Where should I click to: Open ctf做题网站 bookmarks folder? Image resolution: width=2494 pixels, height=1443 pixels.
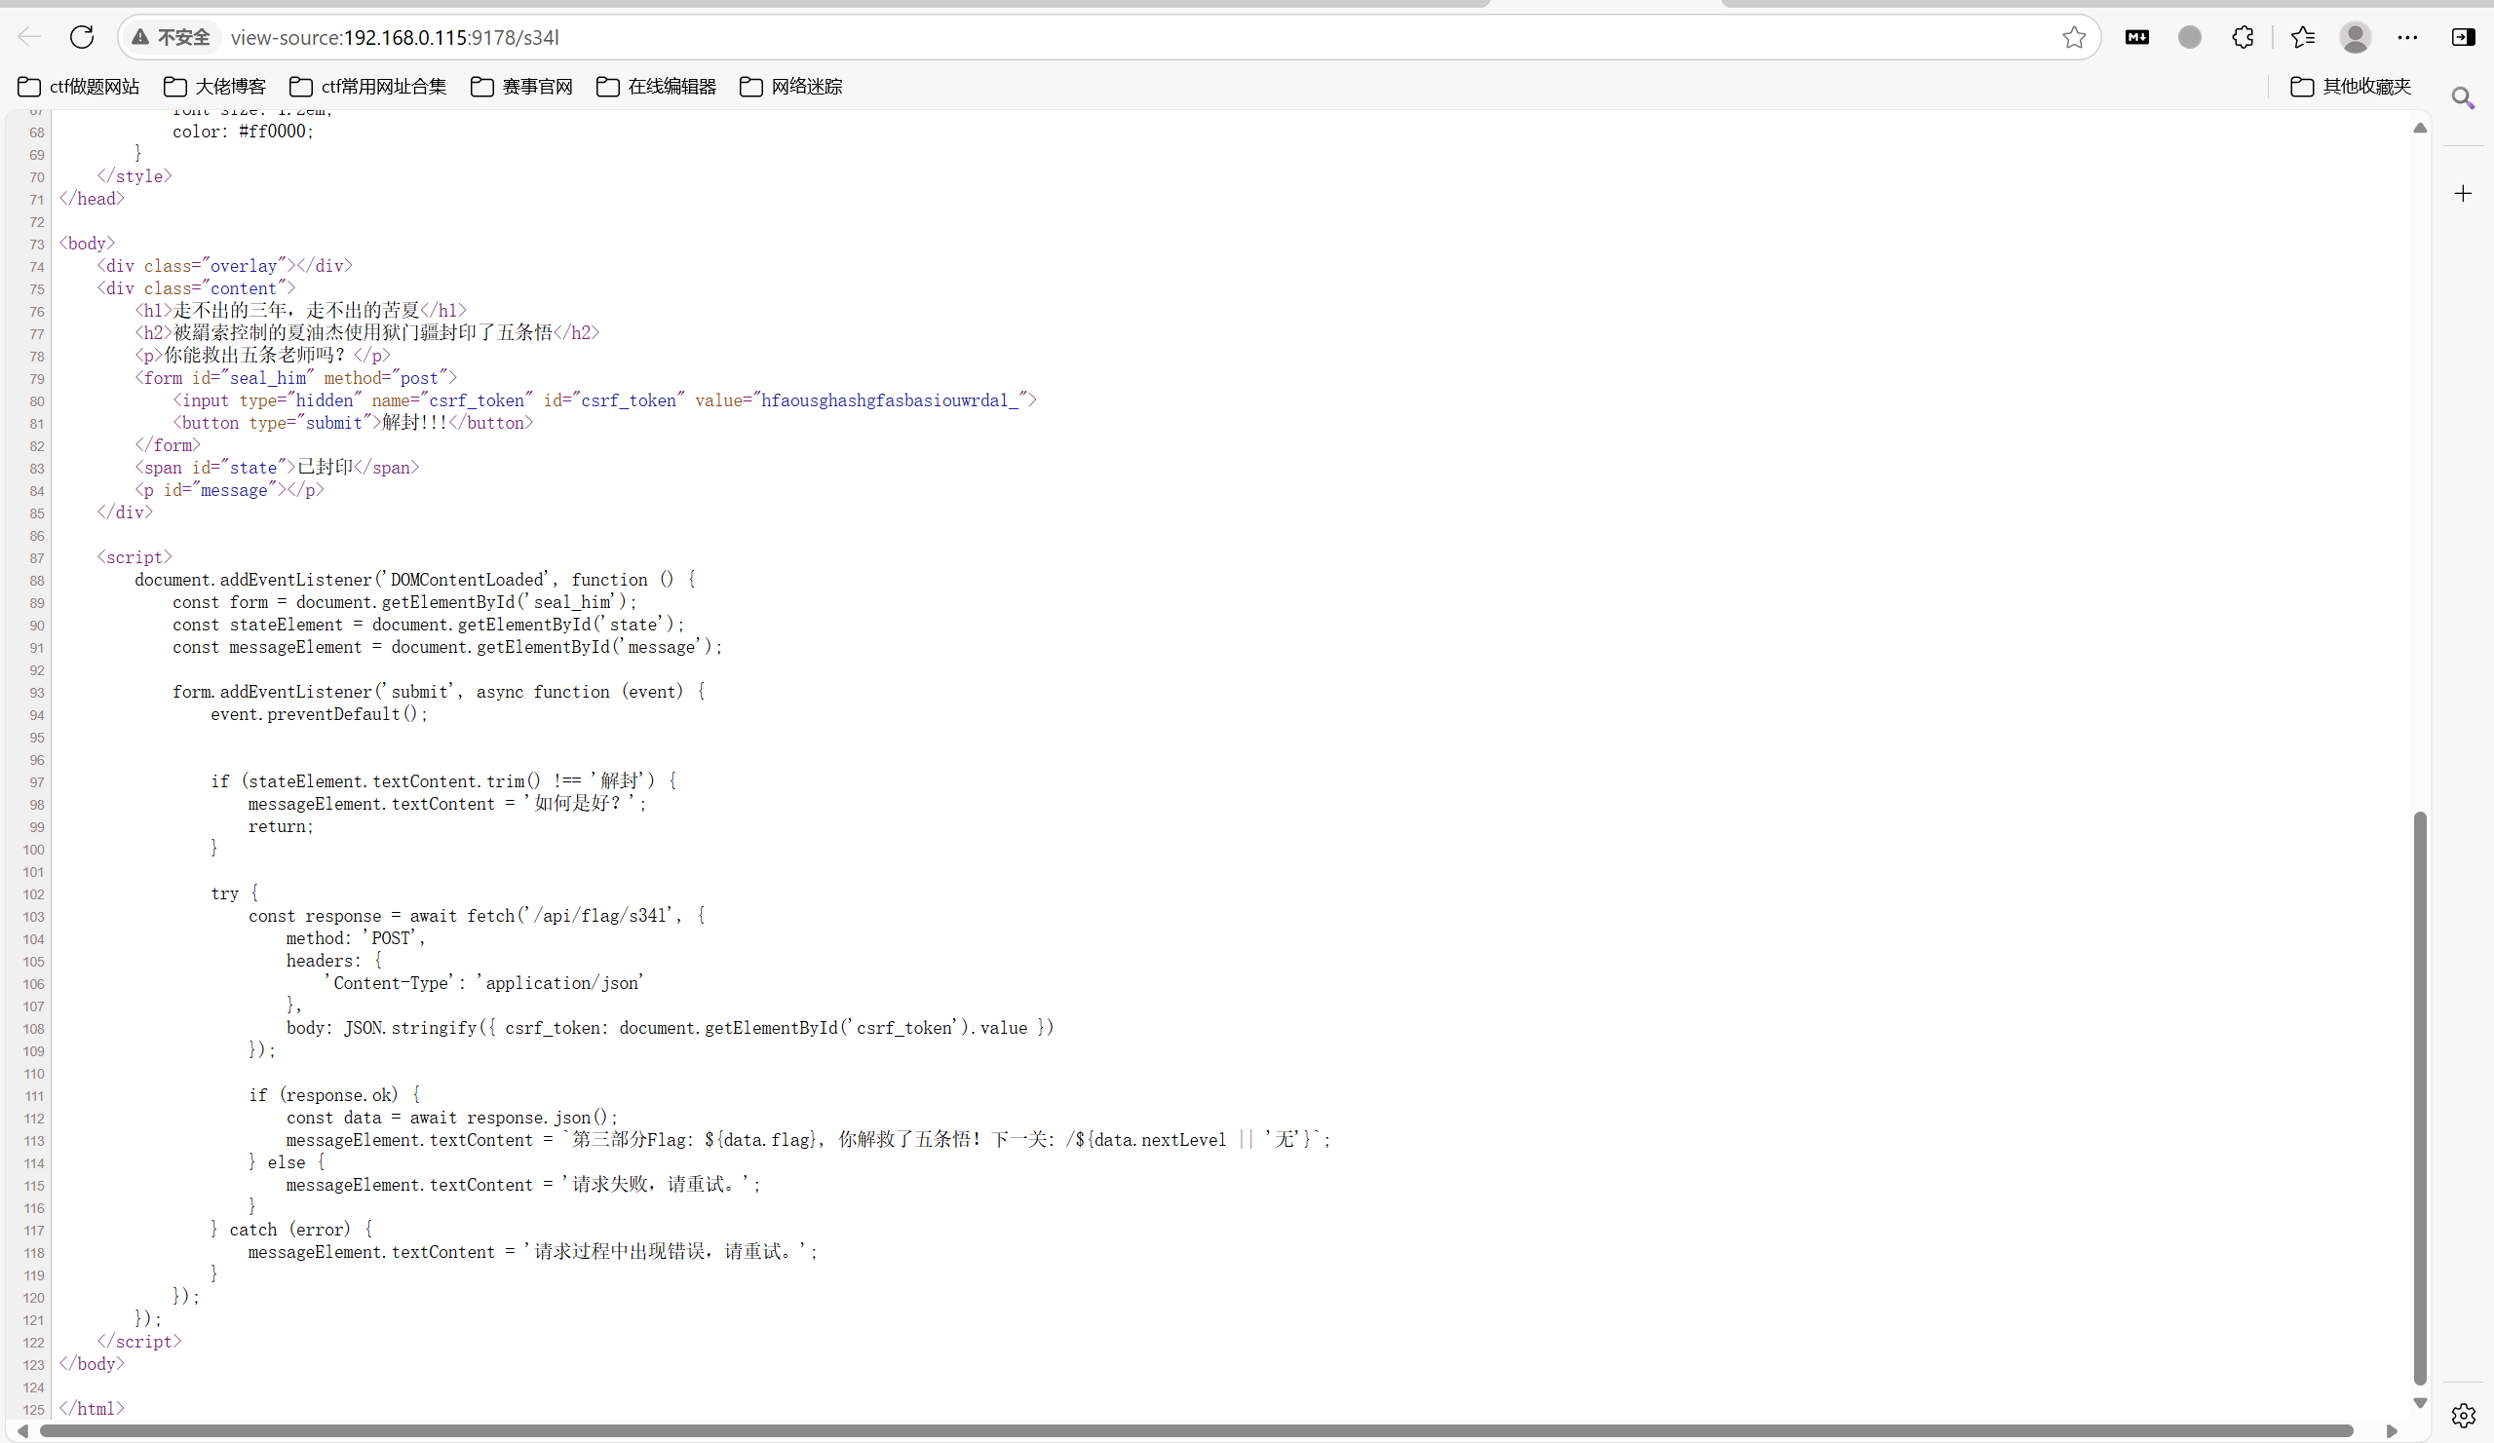[79, 87]
